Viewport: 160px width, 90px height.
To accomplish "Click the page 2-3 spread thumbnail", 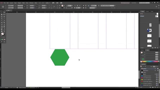I will [149, 30].
